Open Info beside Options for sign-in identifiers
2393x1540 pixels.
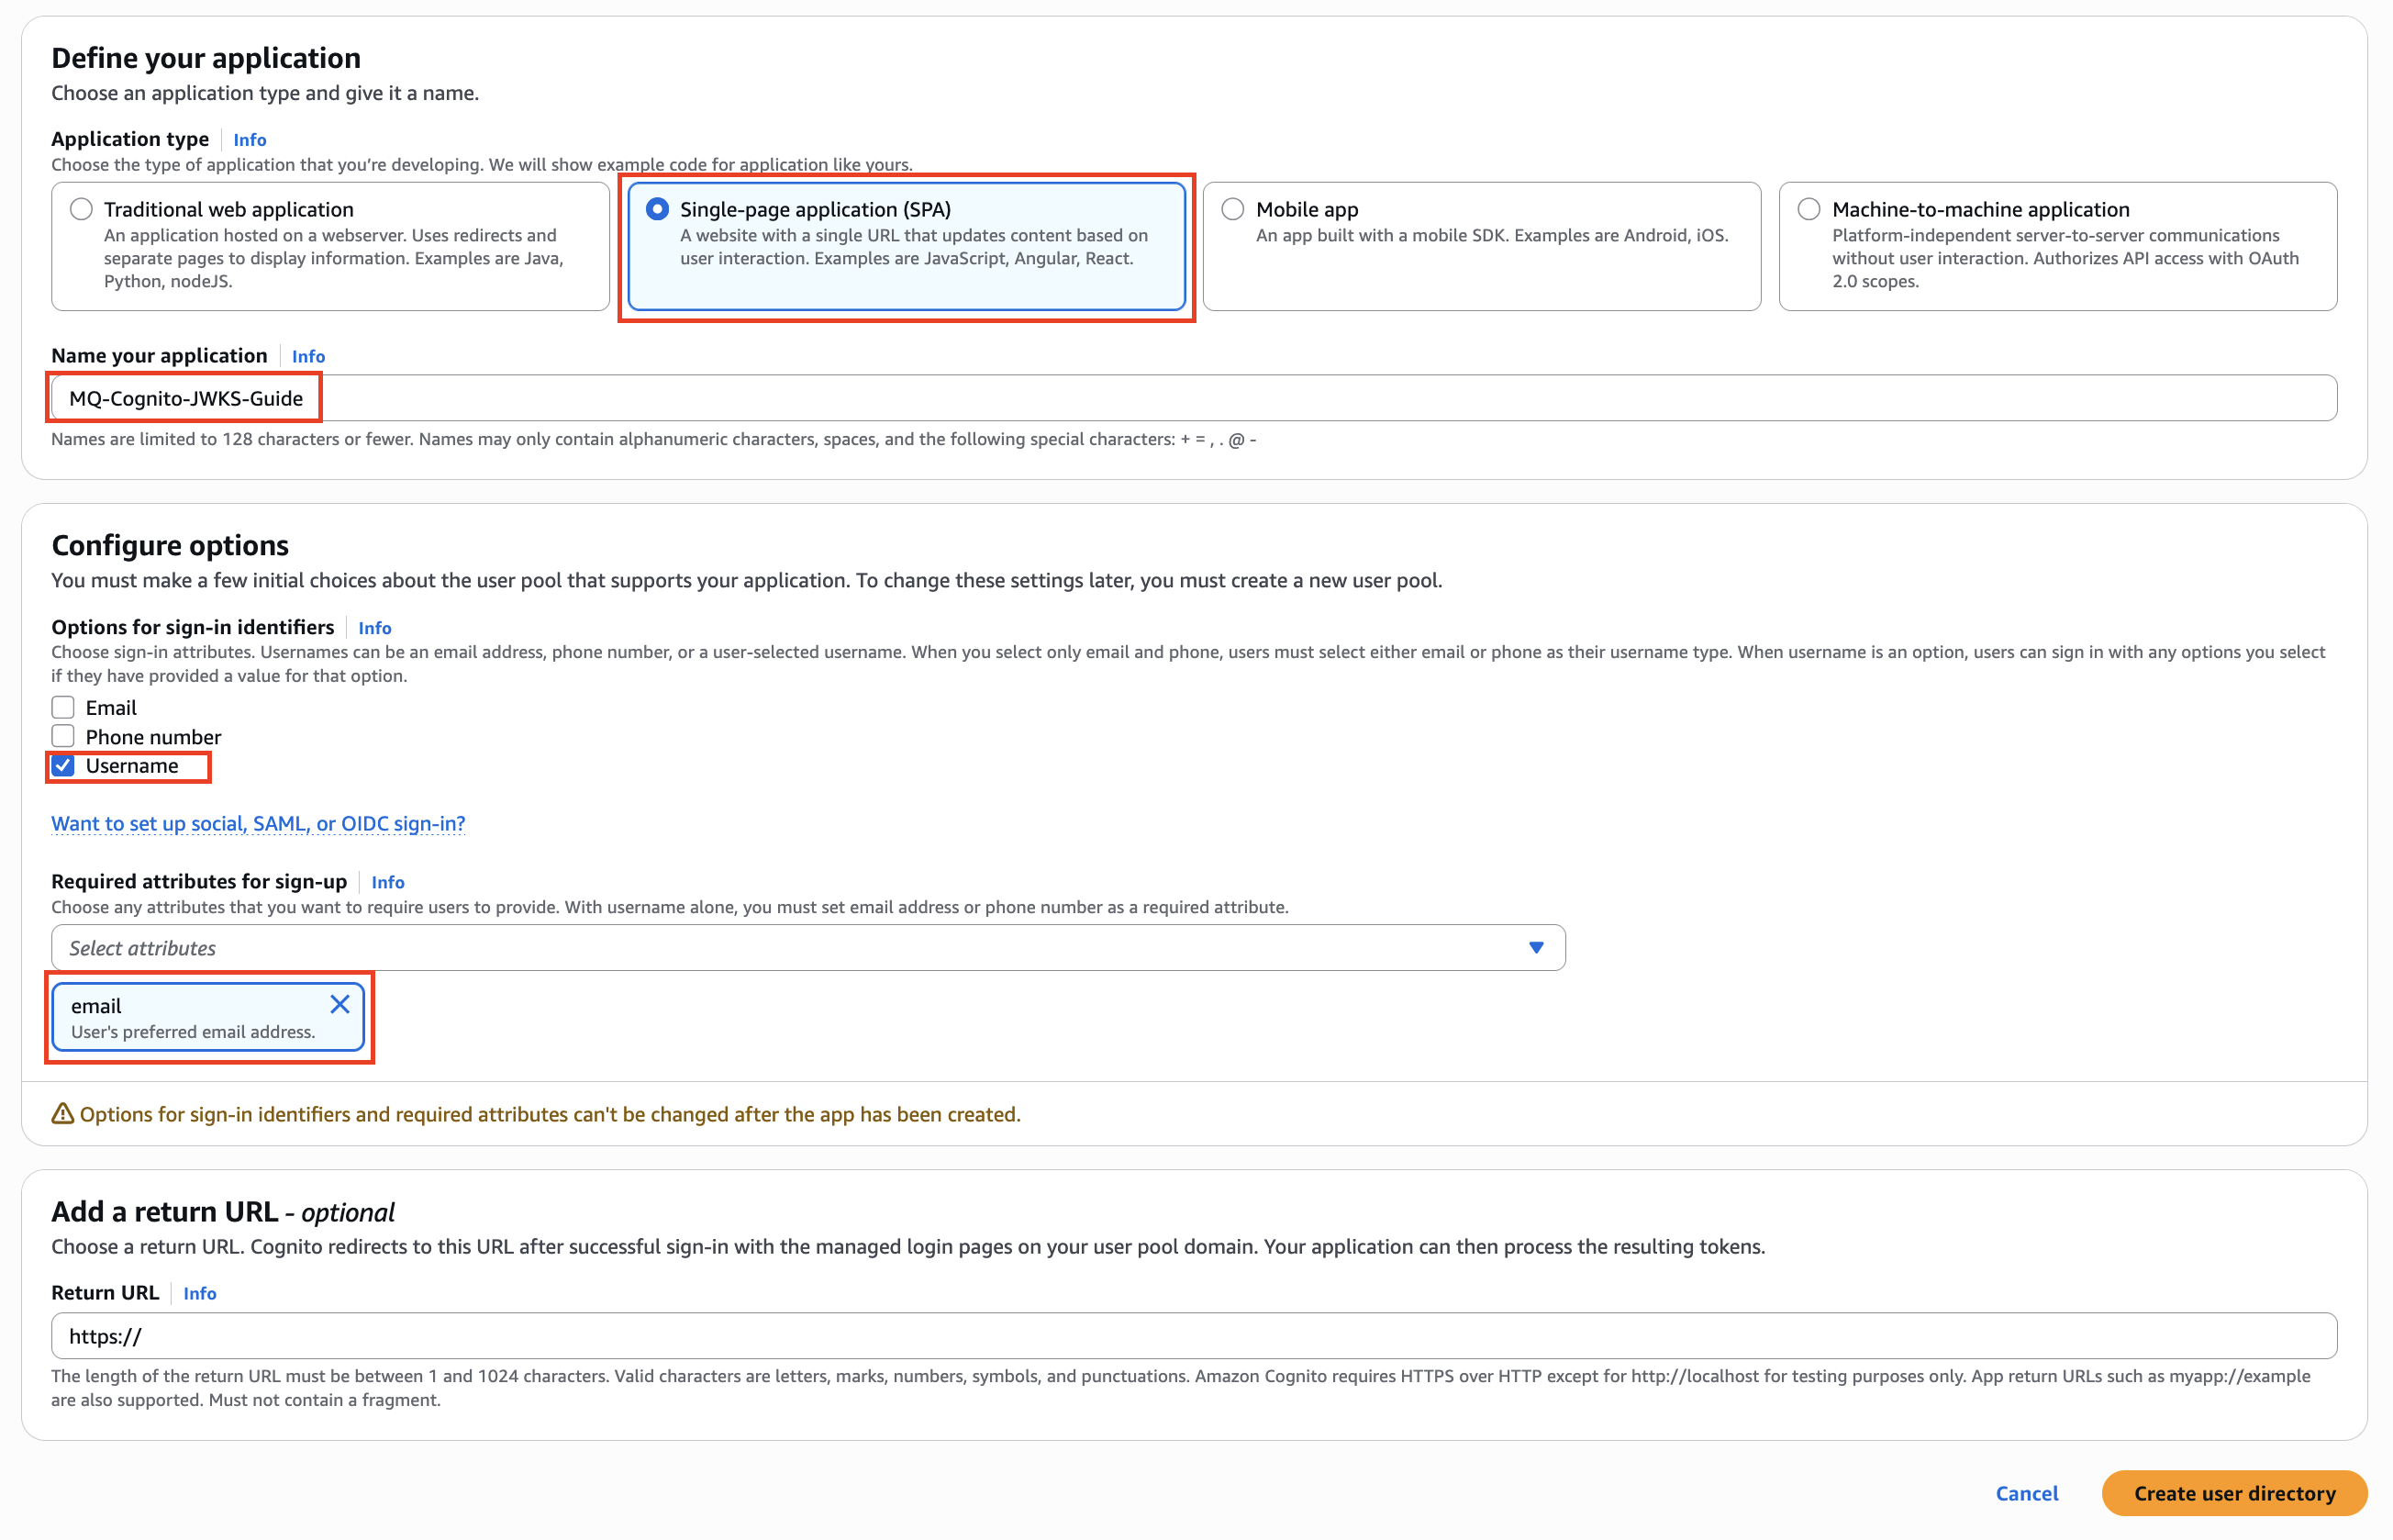[x=375, y=628]
